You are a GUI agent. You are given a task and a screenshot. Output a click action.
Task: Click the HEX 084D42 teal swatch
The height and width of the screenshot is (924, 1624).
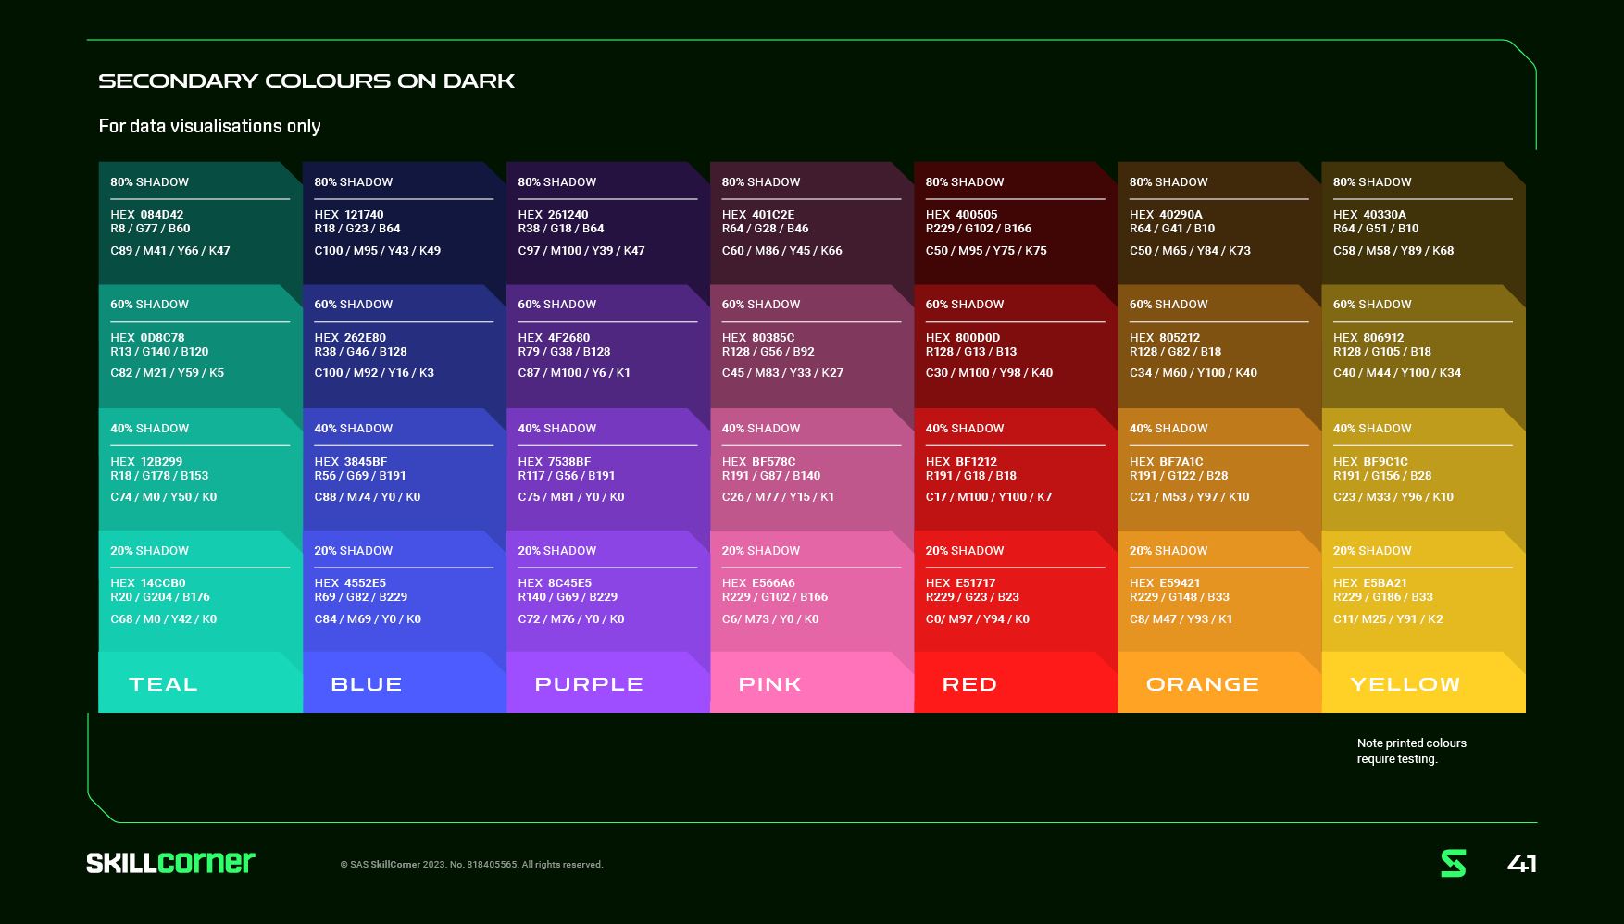(x=201, y=223)
